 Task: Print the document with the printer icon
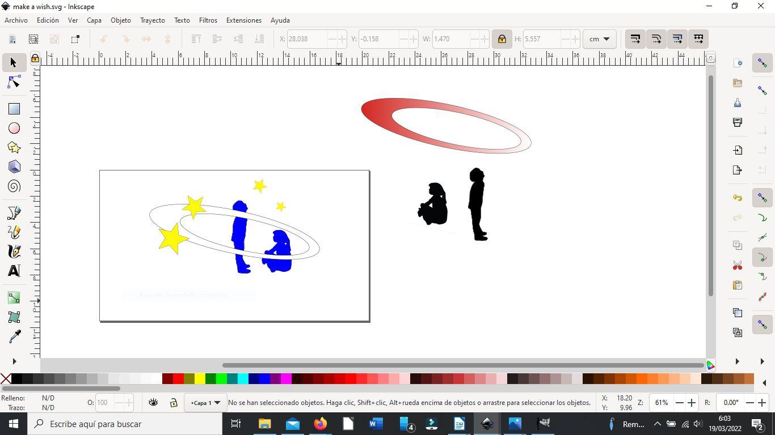pyautogui.click(x=738, y=122)
